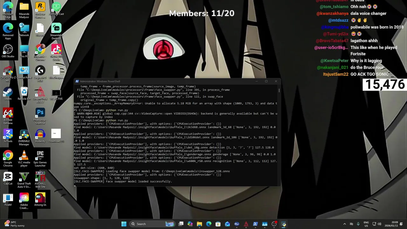Launch Rockstar Games shortcut

[40, 10]
